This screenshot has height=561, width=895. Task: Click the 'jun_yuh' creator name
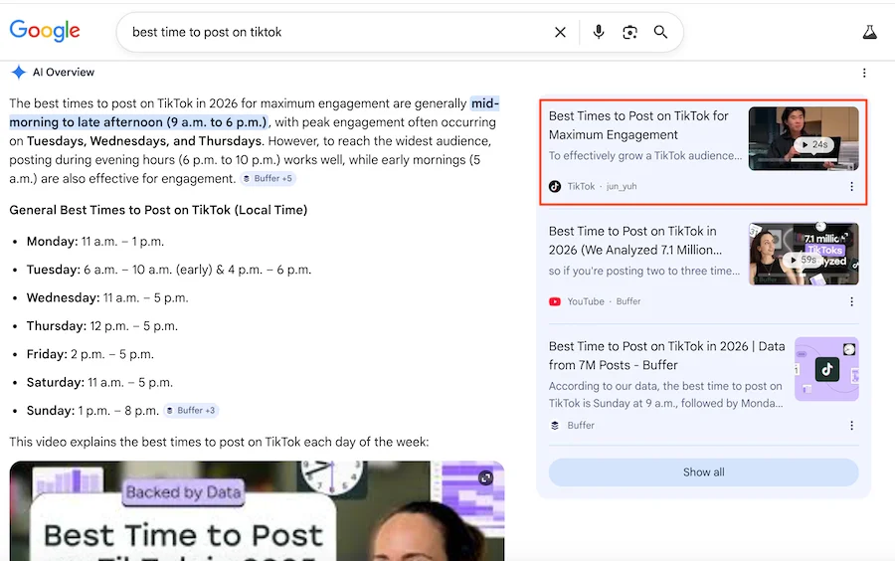621,186
